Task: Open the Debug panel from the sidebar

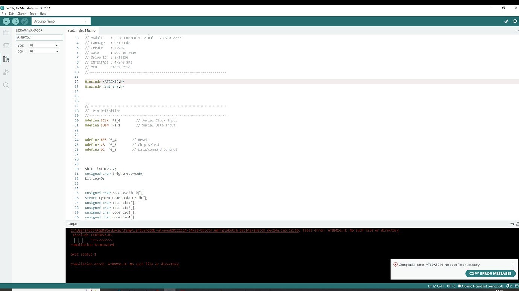Action: click(x=6, y=72)
